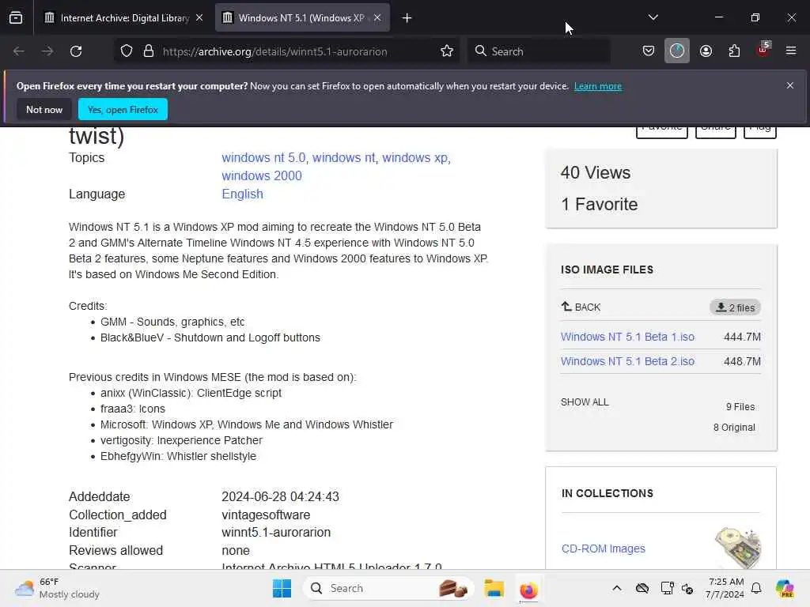The width and height of the screenshot is (810, 607).
Task: Open the windows nt topic link
Action: pos(343,157)
